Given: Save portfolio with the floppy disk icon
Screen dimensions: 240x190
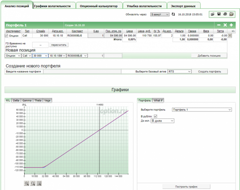Looking at the screenshot, I should click(219, 14).
